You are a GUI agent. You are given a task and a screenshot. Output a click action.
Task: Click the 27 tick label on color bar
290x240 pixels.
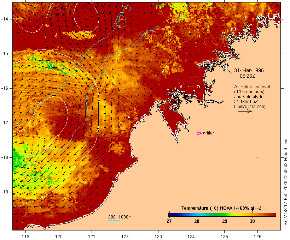point(169,221)
